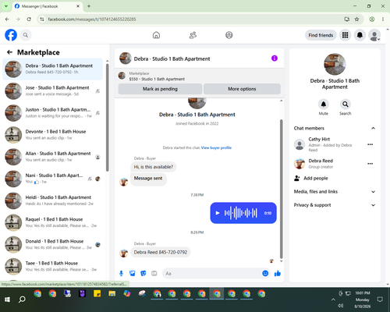
Task: Play the voice message clip
Action: click(x=218, y=213)
